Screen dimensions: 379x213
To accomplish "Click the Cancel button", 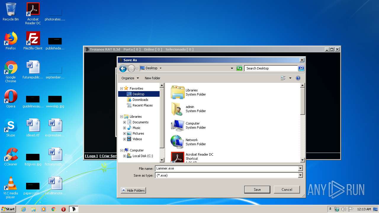I will 287,190.
